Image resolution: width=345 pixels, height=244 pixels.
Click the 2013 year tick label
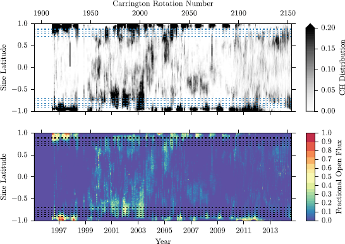pyautogui.click(x=270, y=230)
